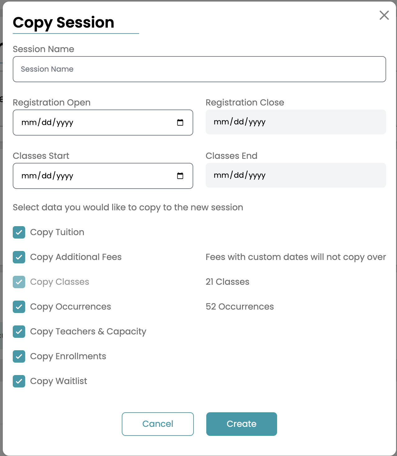Open calendar picker for Registration Open
The height and width of the screenshot is (456, 397).
click(x=180, y=123)
